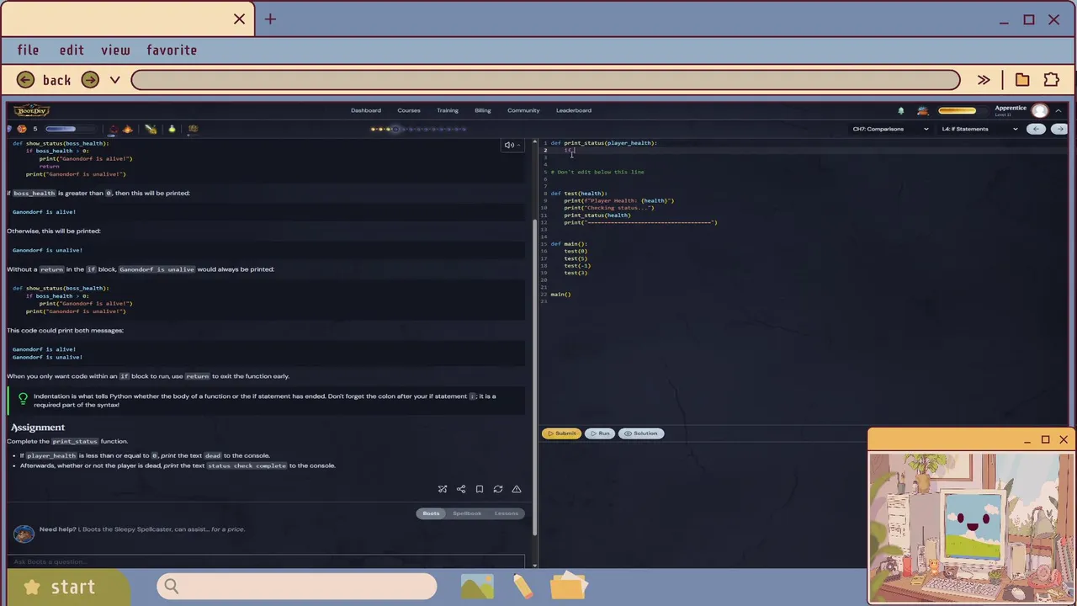The height and width of the screenshot is (606, 1077).
Task: Switch to the Lessons tab
Action: (507, 513)
